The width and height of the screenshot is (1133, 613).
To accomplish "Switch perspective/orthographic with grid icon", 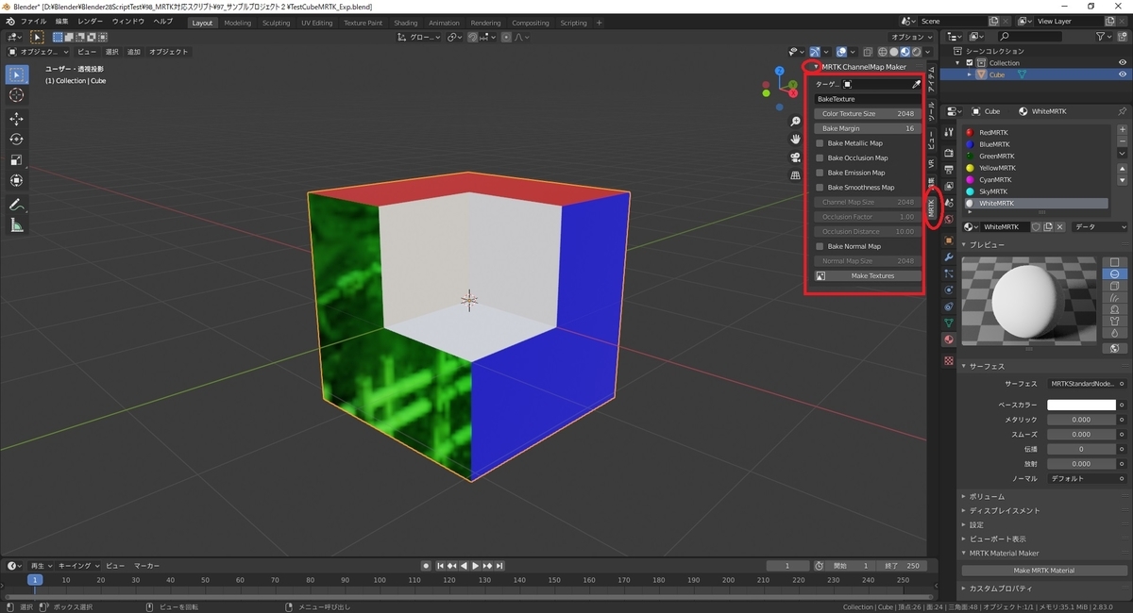I will pyautogui.click(x=796, y=174).
